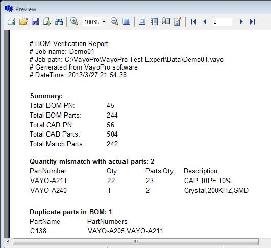Go to the previous page
The height and width of the screenshot is (248, 271).
coord(205,21)
